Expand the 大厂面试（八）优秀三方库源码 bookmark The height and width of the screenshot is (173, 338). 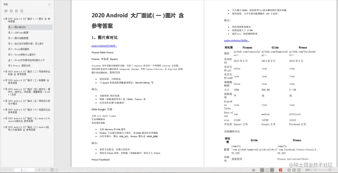[4, 127]
